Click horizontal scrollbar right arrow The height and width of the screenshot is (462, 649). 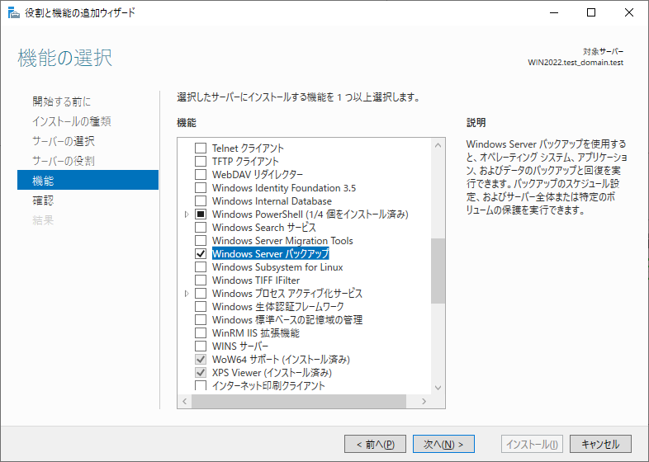424,401
